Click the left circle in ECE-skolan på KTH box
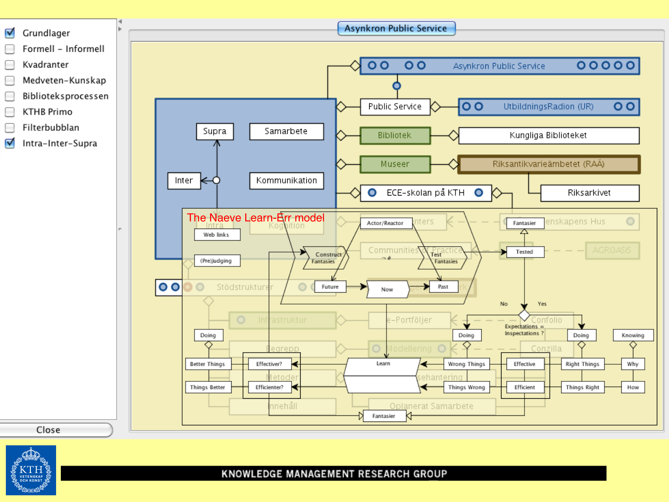669x502 pixels. 372,192
